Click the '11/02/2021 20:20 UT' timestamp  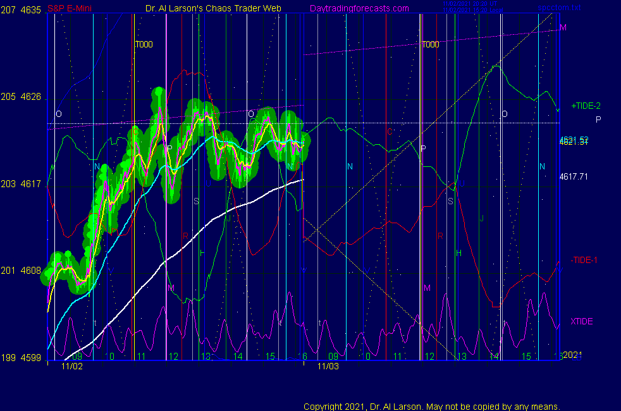[x=470, y=4]
